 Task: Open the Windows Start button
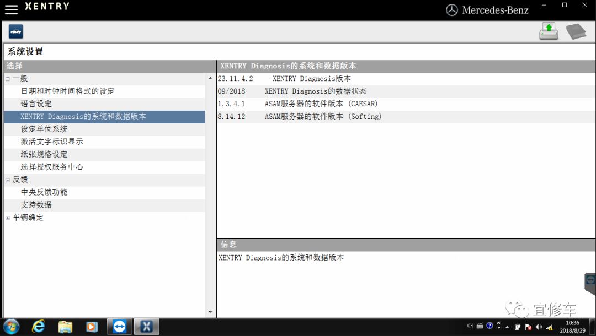11,327
